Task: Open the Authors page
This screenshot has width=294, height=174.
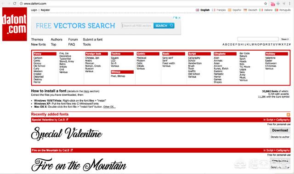Action: (x=57, y=40)
